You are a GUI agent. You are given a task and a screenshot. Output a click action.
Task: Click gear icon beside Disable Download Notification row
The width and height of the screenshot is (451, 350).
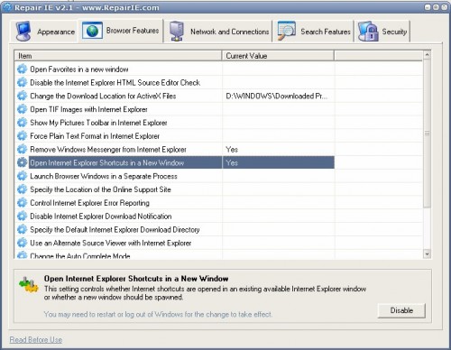coord(22,216)
